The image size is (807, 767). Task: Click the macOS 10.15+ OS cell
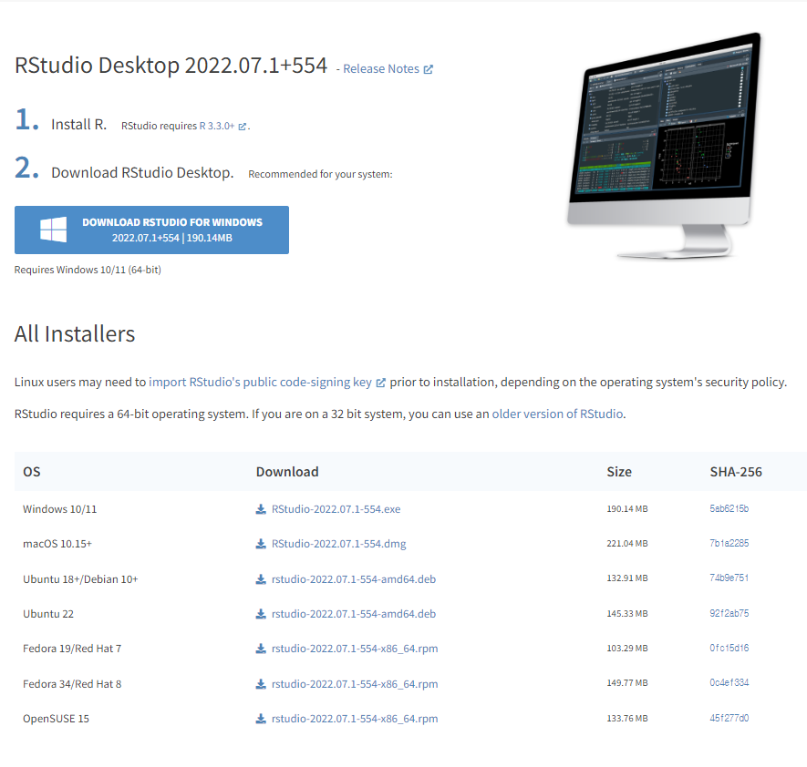57,544
